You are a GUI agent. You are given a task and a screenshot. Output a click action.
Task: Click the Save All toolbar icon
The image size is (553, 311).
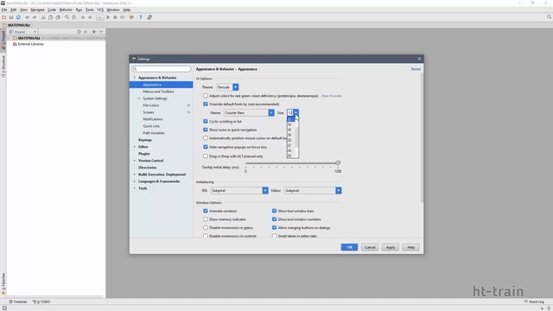pos(11,17)
